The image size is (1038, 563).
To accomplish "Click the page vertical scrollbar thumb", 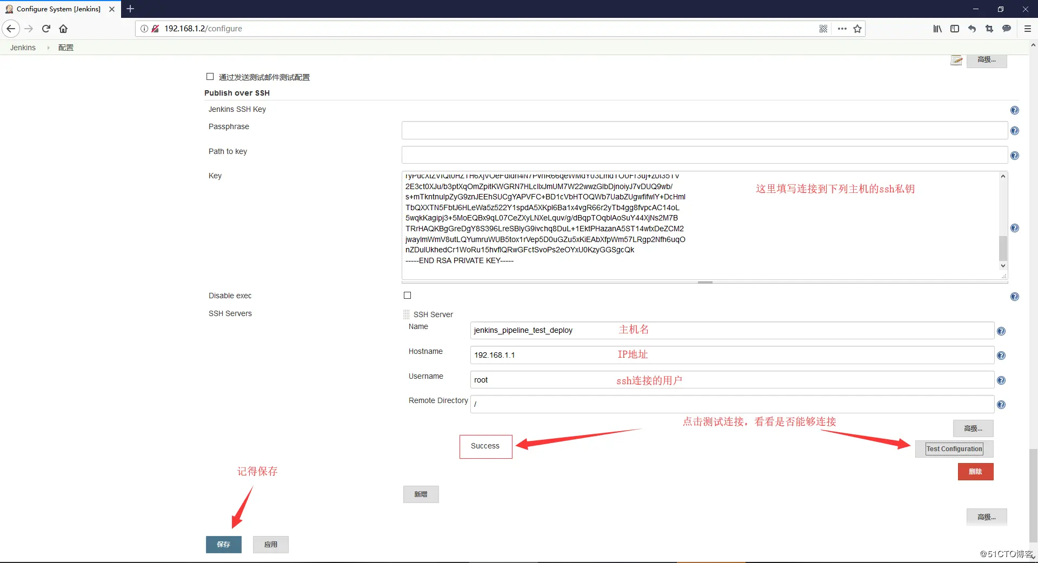I will [1033, 494].
